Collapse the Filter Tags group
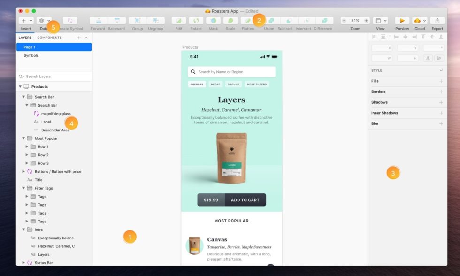The width and height of the screenshot is (460, 276). (23, 188)
